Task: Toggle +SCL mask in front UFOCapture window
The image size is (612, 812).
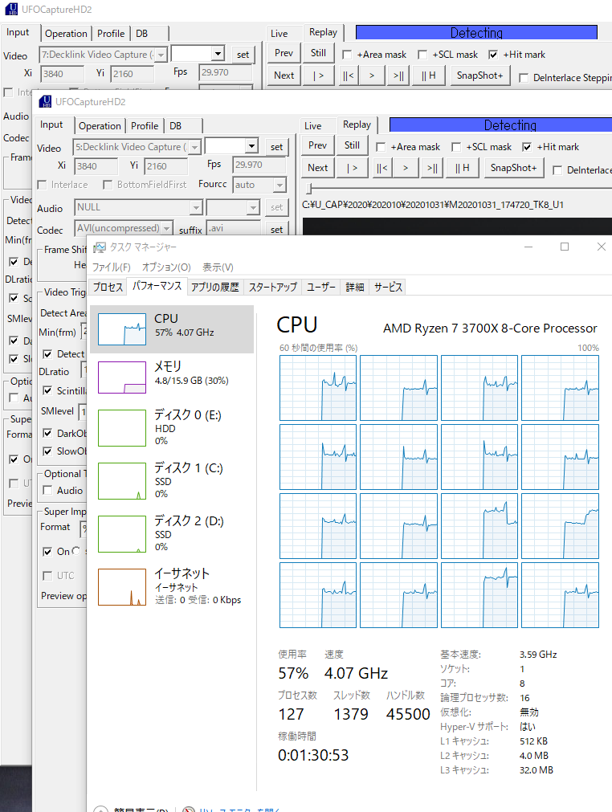Action: [x=456, y=147]
